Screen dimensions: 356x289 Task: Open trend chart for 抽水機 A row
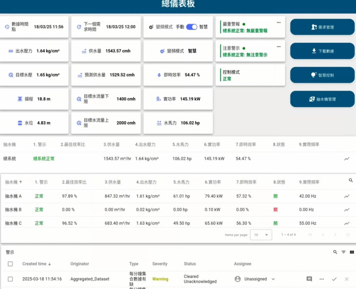[x=347, y=196]
